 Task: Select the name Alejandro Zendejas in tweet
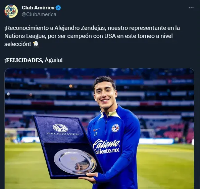pyautogui.click(x=80, y=28)
